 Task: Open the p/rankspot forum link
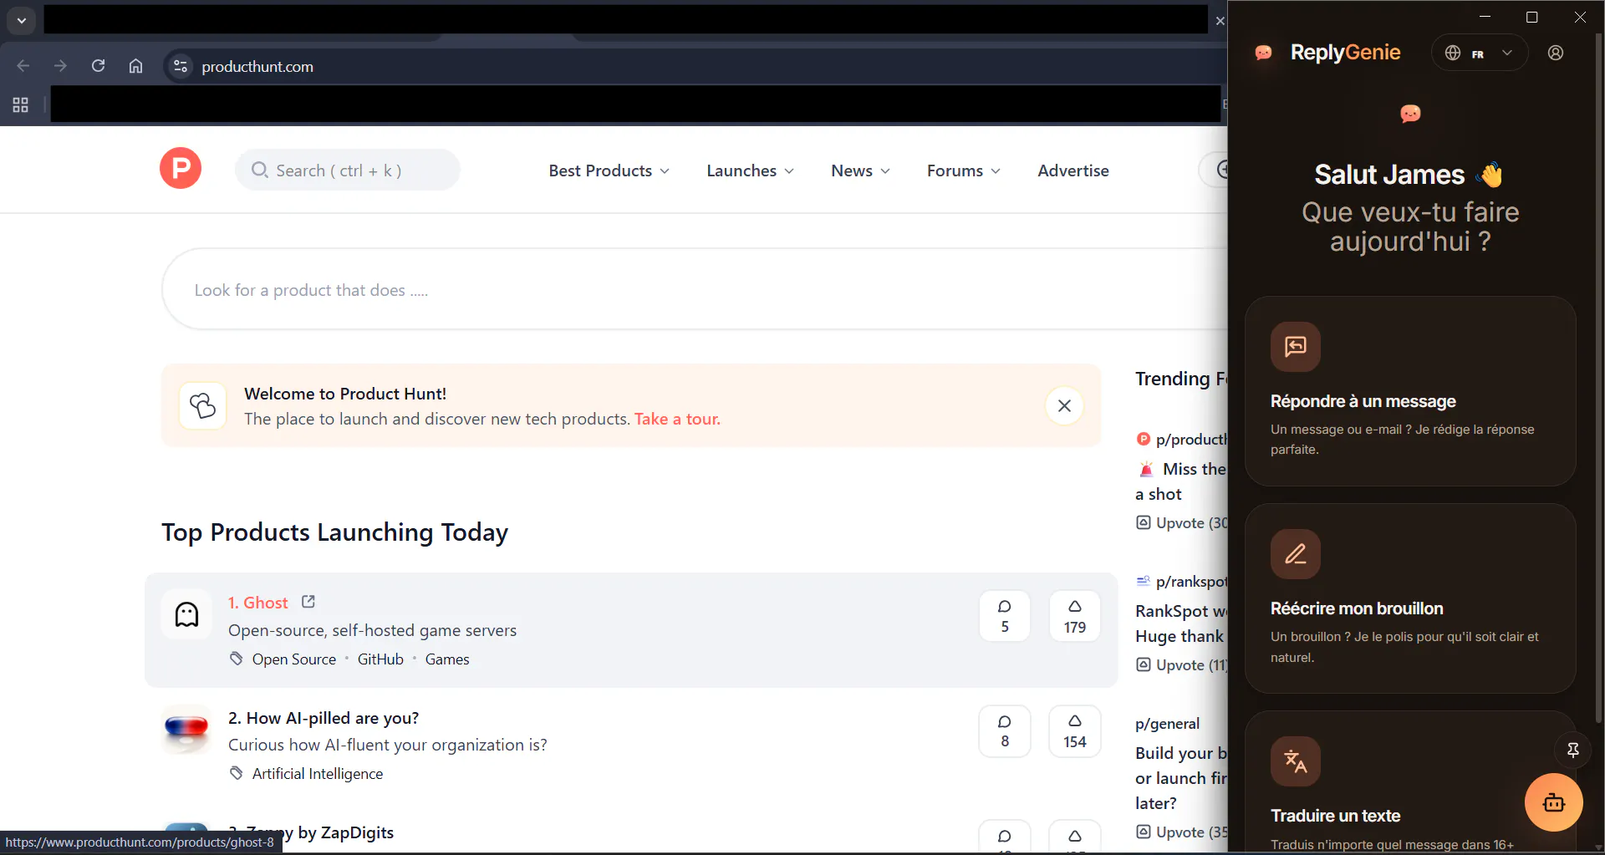pos(1191,582)
